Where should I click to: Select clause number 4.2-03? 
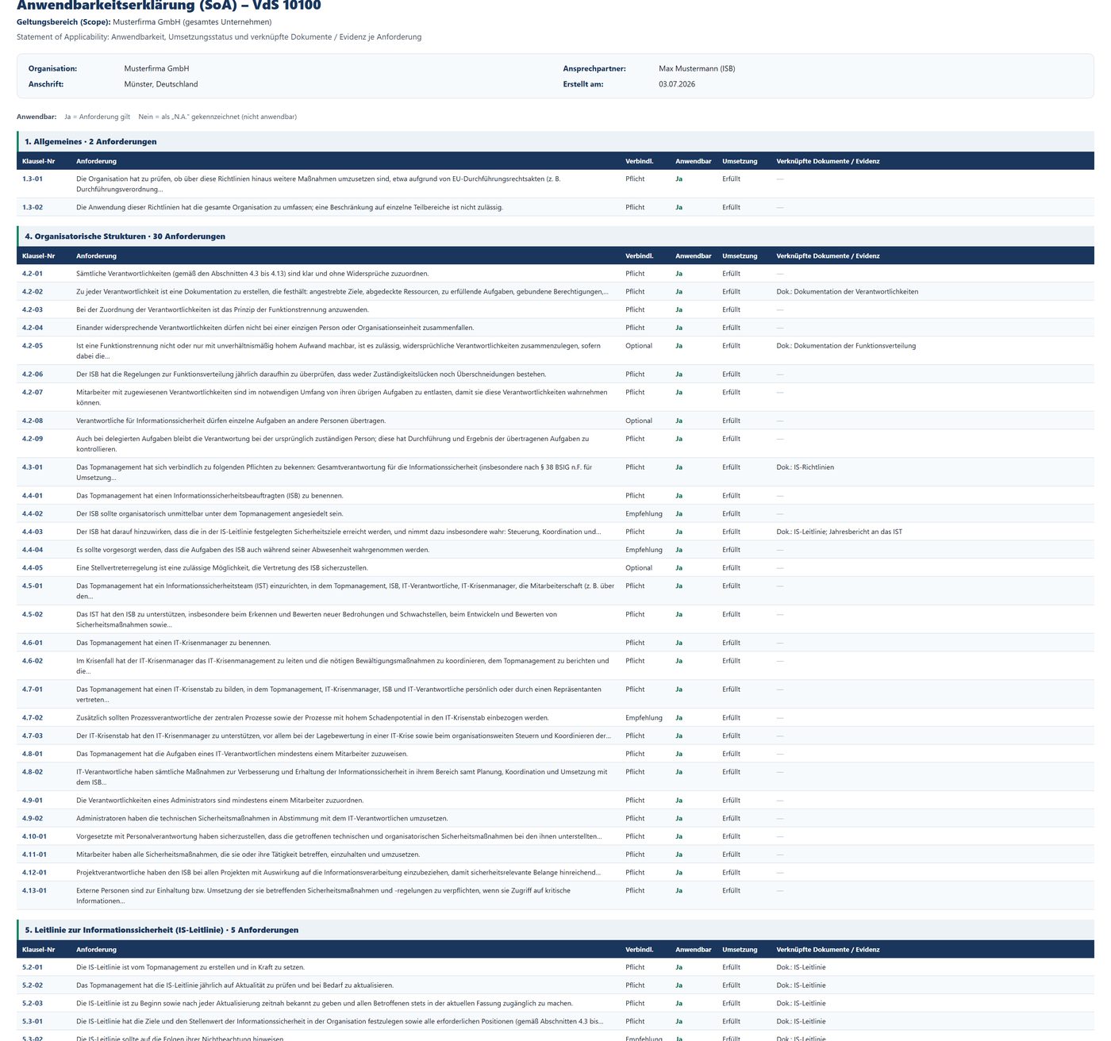coord(33,310)
